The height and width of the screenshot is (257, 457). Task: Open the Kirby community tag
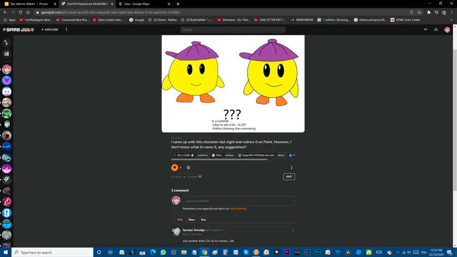[x=217, y=155]
